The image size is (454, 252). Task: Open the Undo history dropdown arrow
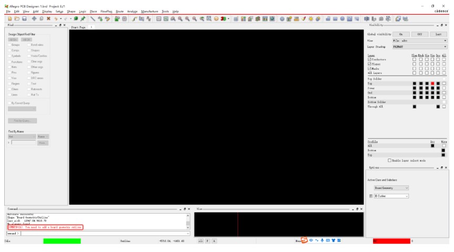point(60,19)
